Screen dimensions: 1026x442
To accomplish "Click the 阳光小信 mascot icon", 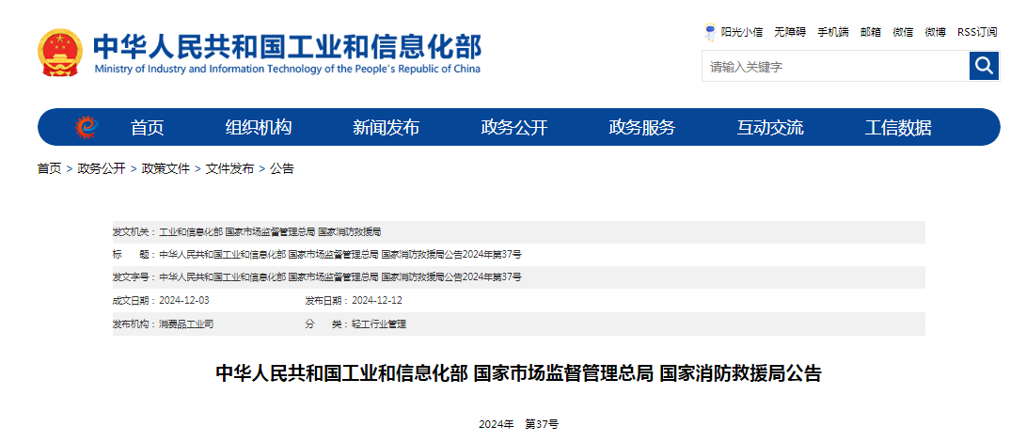I will pyautogui.click(x=710, y=32).
